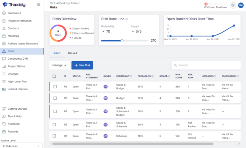Click the Project Status bar-chart icon
This screenshot has width=246, height=148.
pos(4,66)
